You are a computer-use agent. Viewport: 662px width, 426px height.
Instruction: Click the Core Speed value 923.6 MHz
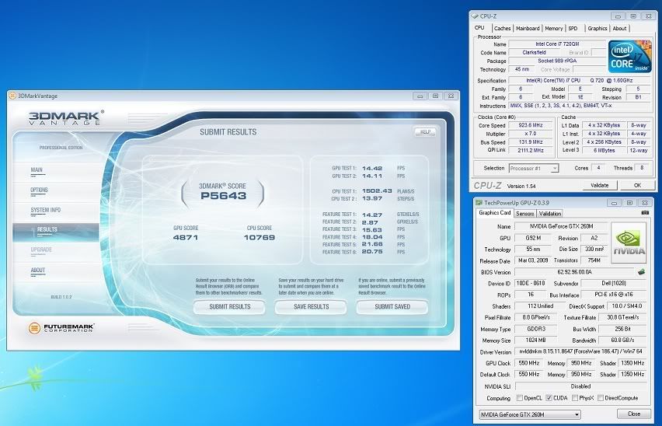pyautogui.click(x=531, y=125)
